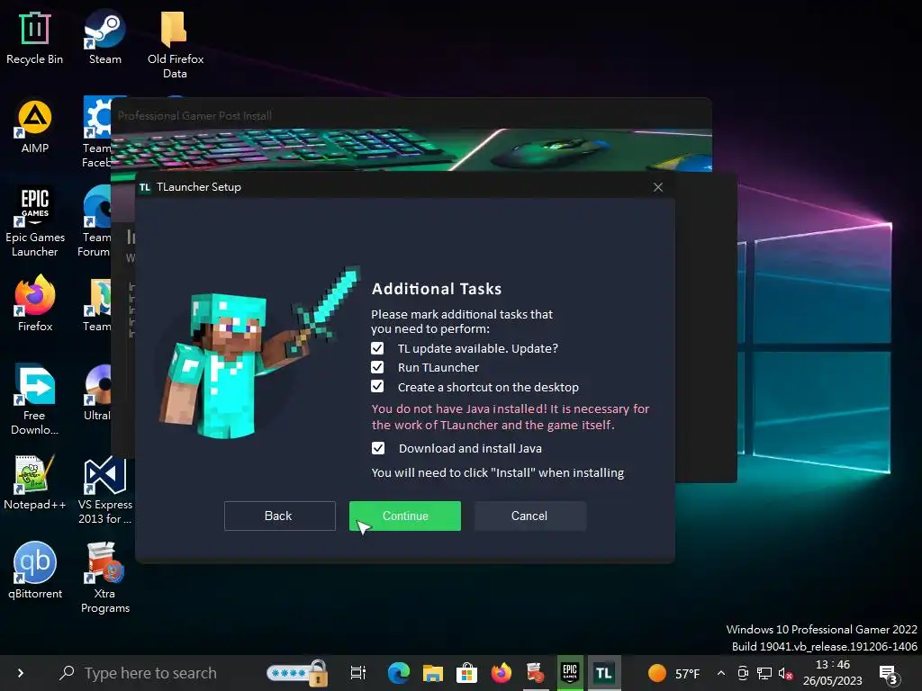Go Back in TLauncher Setup
This screenshot has width=922, height=691.
[x=280, y=516]
